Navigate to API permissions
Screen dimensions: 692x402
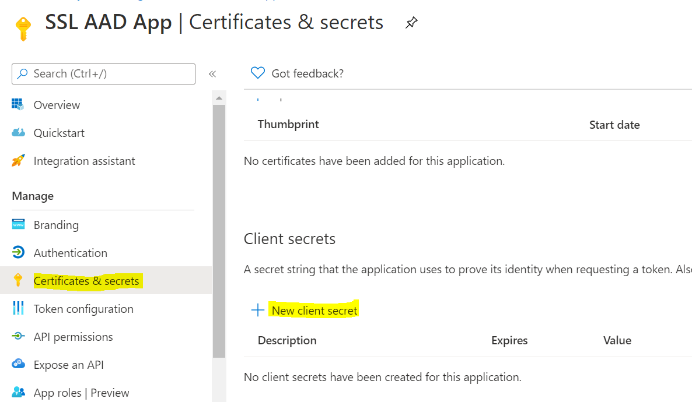click(74, 337)
